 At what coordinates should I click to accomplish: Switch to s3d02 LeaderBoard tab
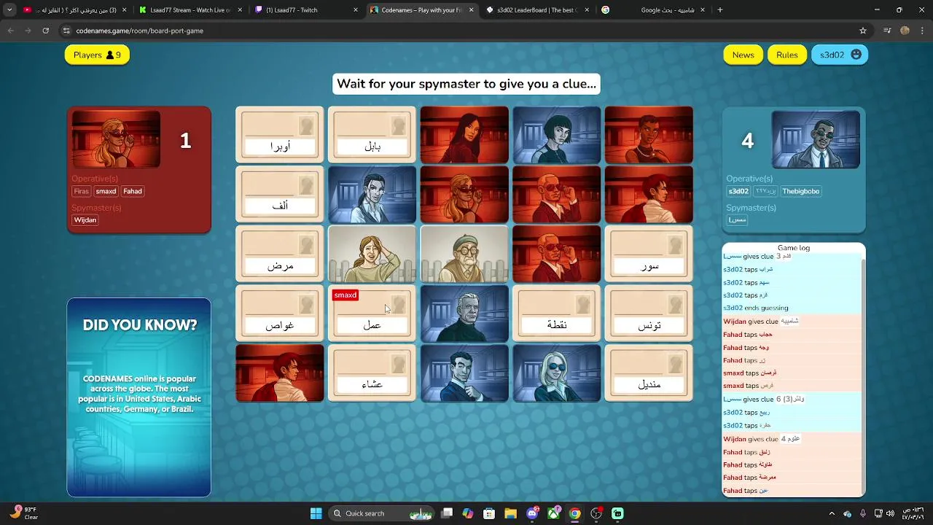[x=538, y=10]
